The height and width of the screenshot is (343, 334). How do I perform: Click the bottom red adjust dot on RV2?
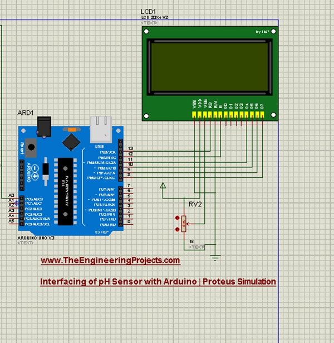177,229
